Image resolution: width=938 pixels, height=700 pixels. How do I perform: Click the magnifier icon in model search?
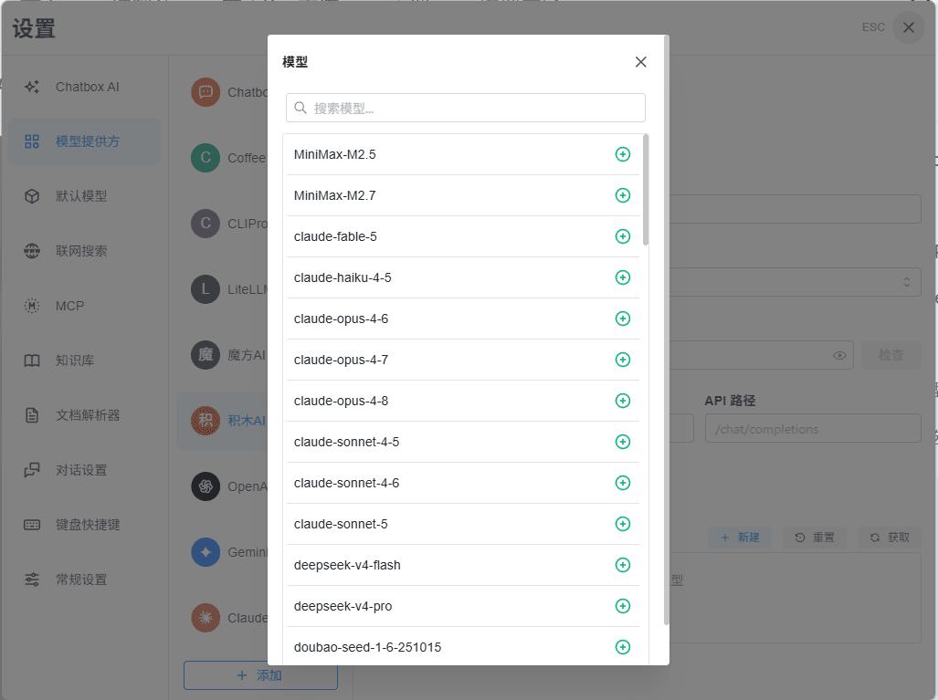(300, 109)
